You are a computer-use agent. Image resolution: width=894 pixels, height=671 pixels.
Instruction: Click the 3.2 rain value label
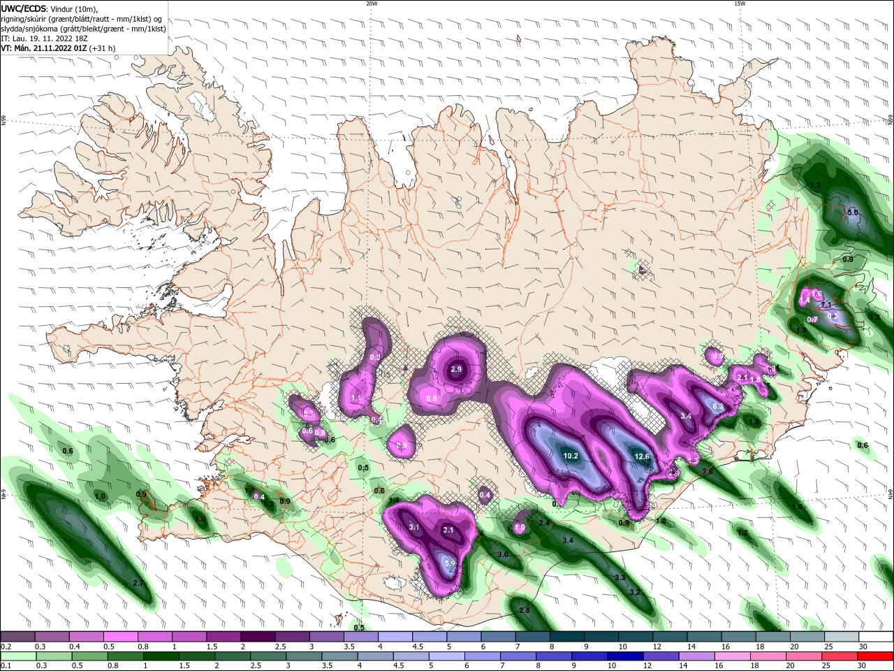click(x=635, y=592)
